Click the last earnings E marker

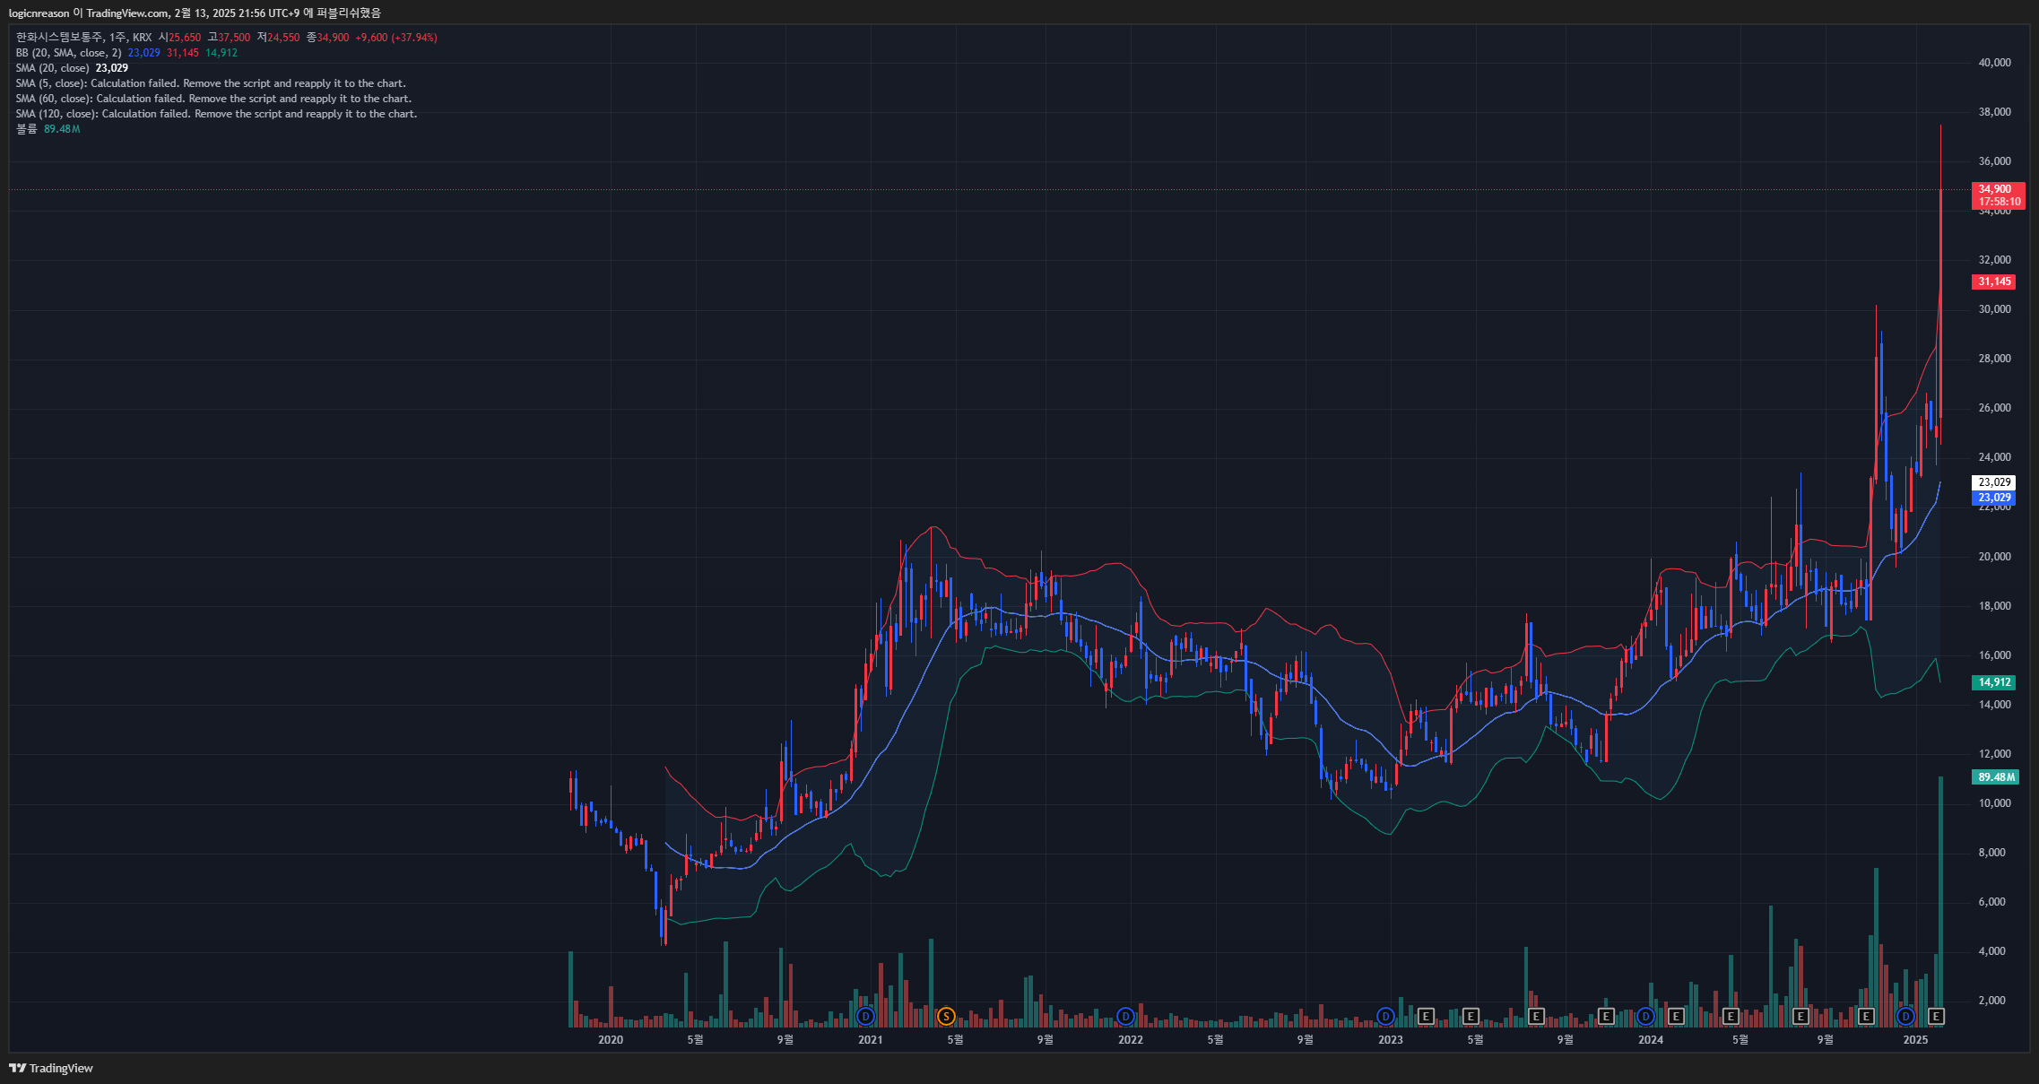[1936, 1016]
